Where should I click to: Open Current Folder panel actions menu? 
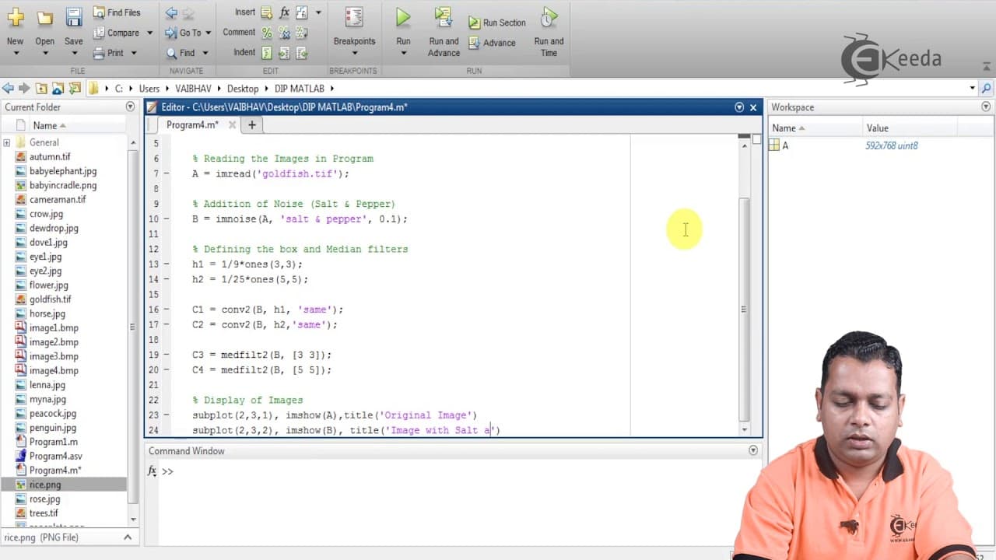[132, 107]
